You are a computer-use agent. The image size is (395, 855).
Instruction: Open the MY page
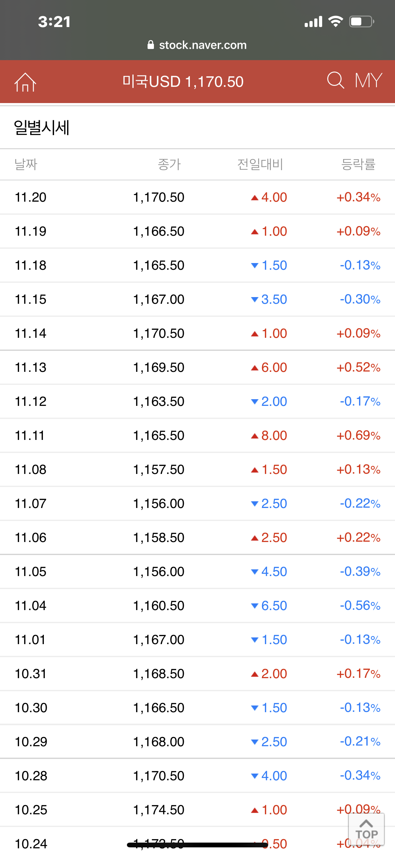click(369, 81)
